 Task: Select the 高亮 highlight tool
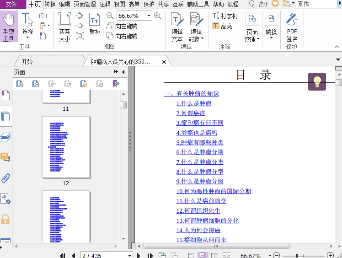(222, 26)
